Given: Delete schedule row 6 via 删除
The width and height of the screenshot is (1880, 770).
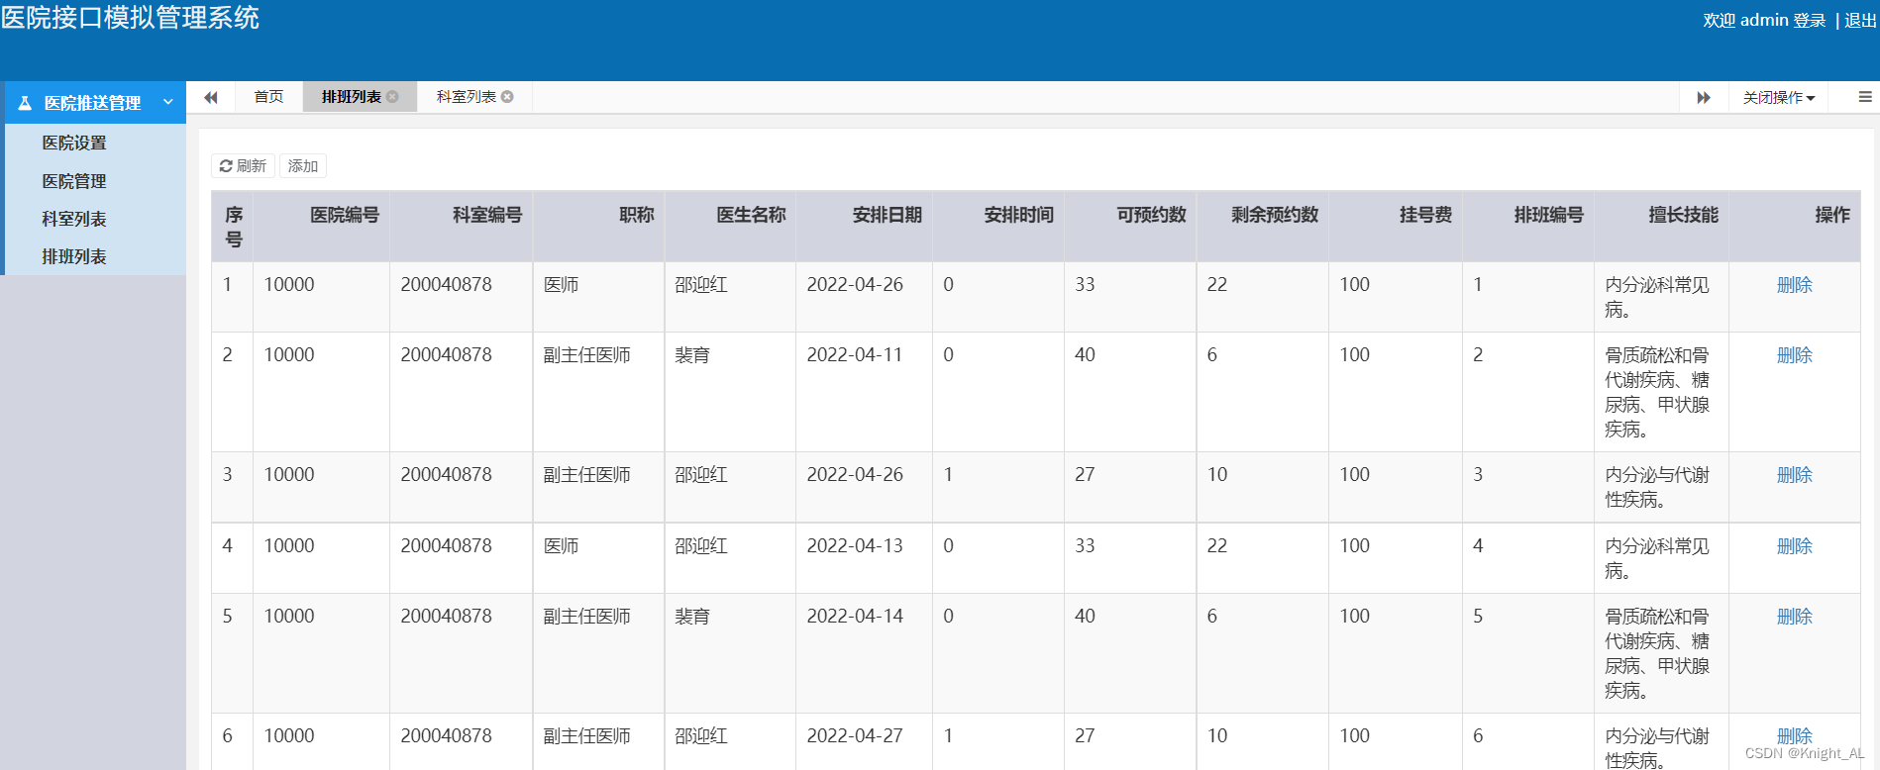Looking at the screenshot, I should pyautogui.click(x=1795, y=736).
